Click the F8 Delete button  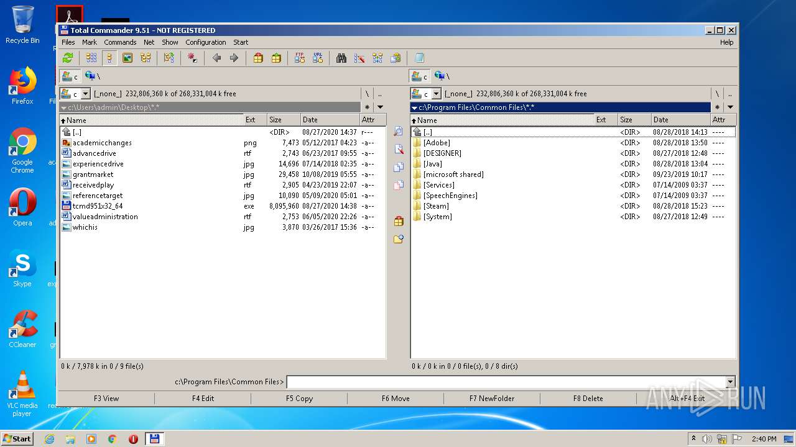tap(588, 399)
